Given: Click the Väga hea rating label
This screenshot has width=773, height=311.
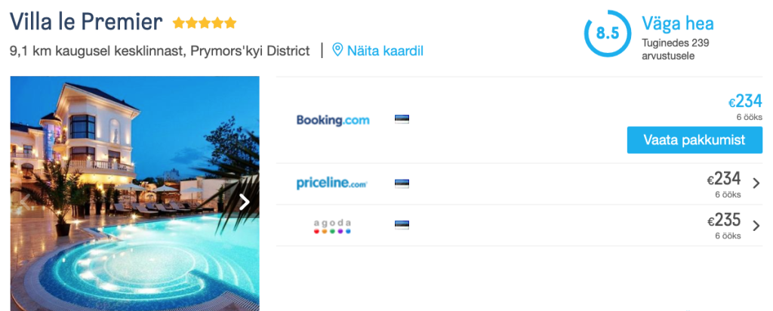Looking at the screenshot, I should tap(677, 23).
